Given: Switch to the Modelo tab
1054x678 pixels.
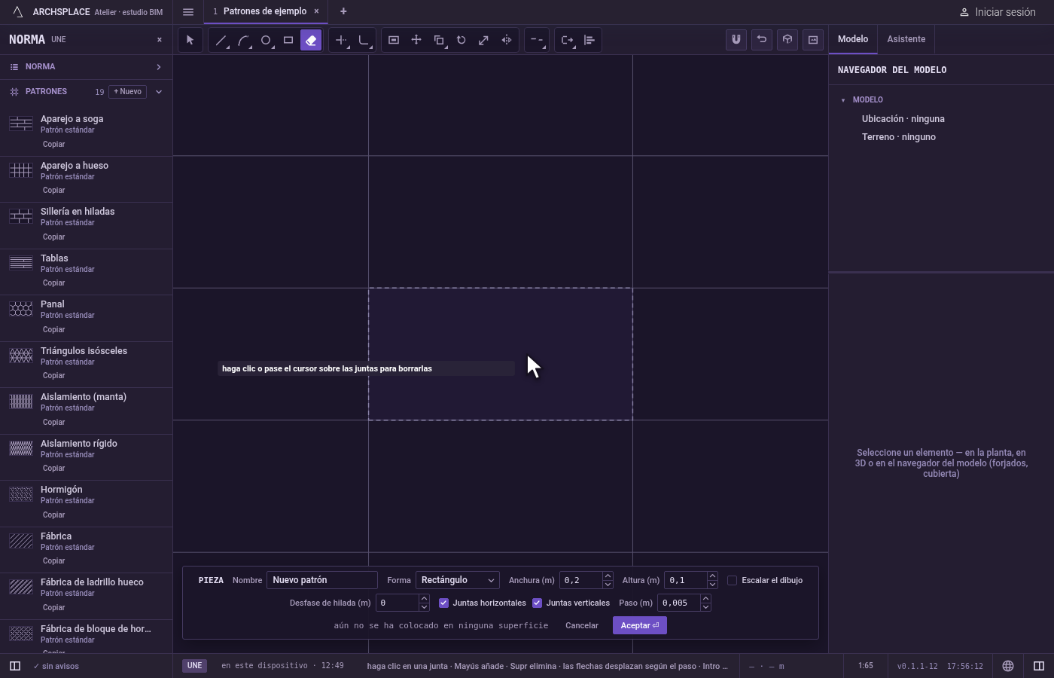Looking at the screenshot, I should tap(853, 39).
